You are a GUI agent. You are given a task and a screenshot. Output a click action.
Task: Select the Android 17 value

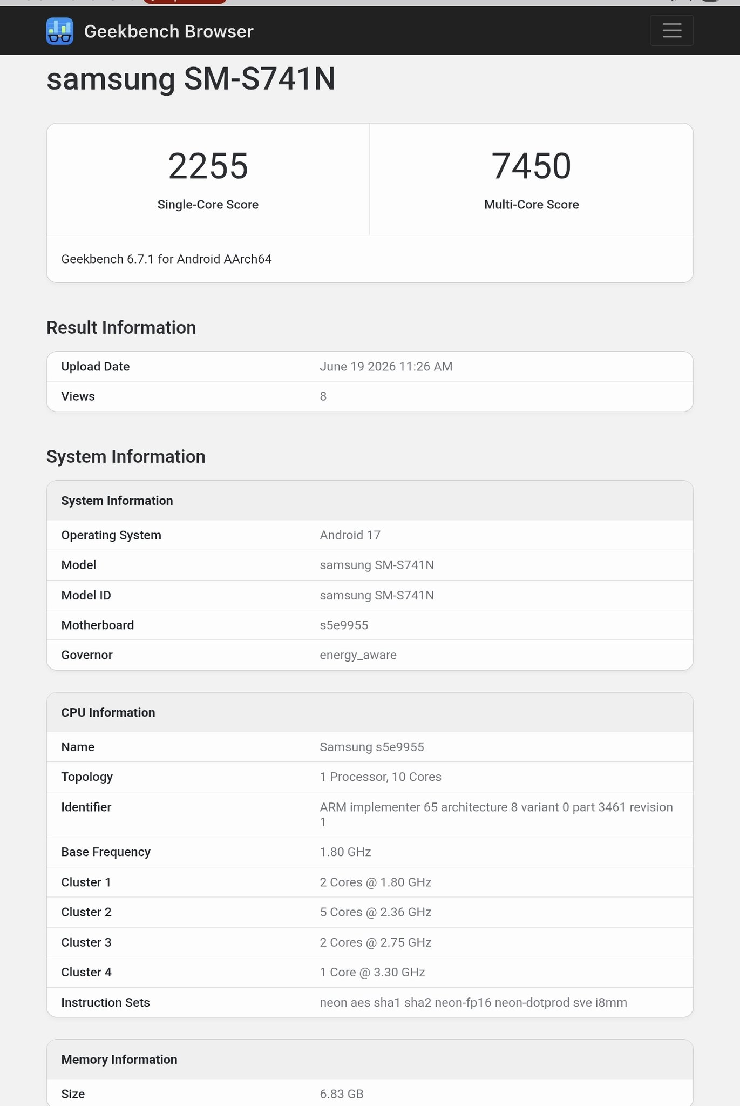(x=350, y=535)
